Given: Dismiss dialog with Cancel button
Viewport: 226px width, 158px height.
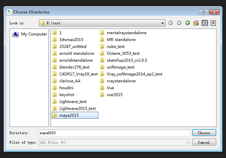Looking at the screenshot, I should tap(204, 142).
